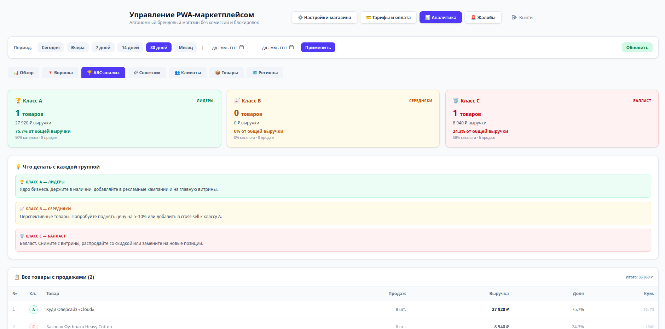Click the Обновить button
The width and height of the screenshot is (665, 329).
pyautogui.click(x=637, y=47)
